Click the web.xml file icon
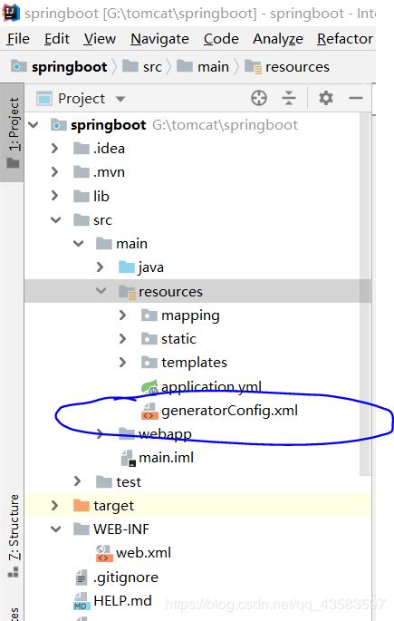The width and height of the screenshot is (394, 621). pos(103,553)
